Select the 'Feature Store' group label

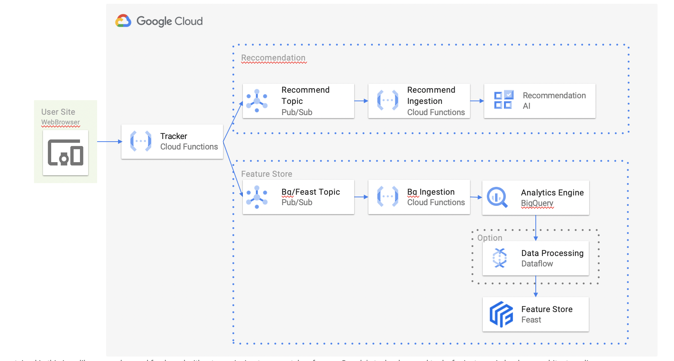(267, 174)
